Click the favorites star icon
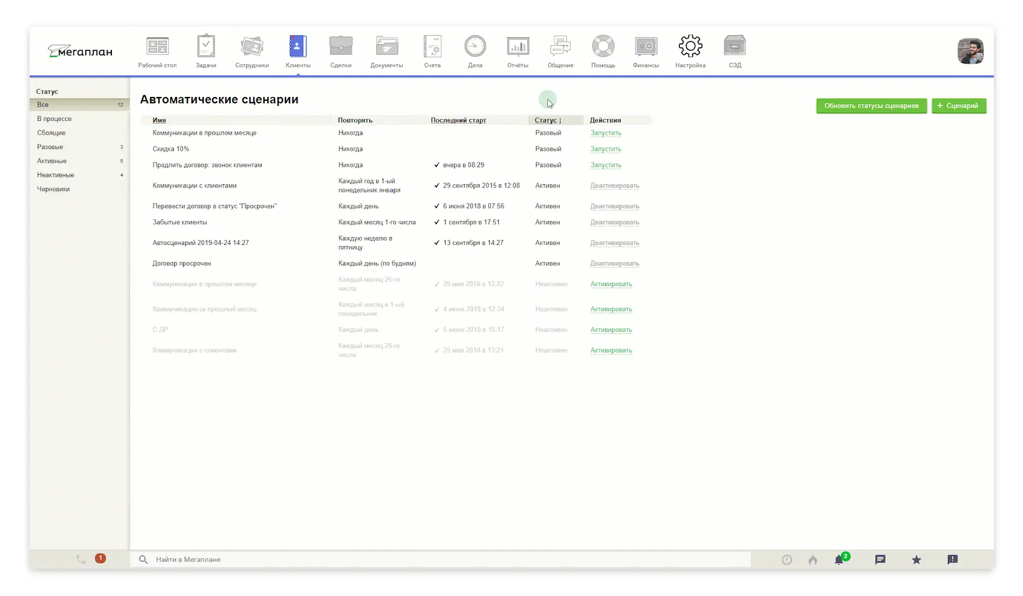The height and width of the screenshot is (596, 1023). [916, 560]
